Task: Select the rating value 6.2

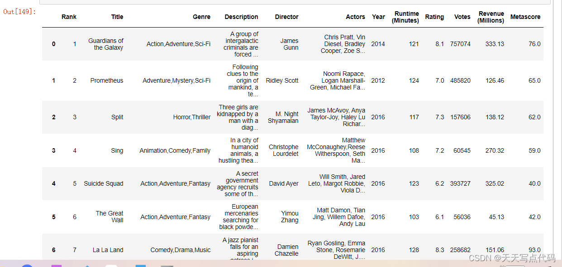Action: (439, 184)
